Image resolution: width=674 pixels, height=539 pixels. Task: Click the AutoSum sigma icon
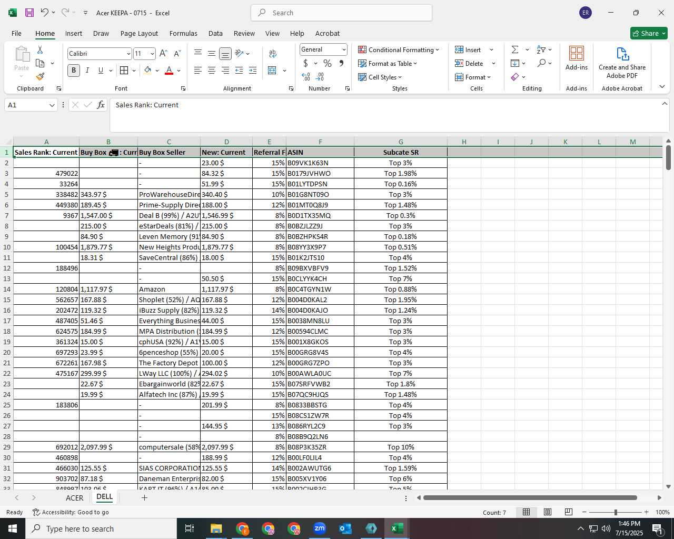click(515, 49)
